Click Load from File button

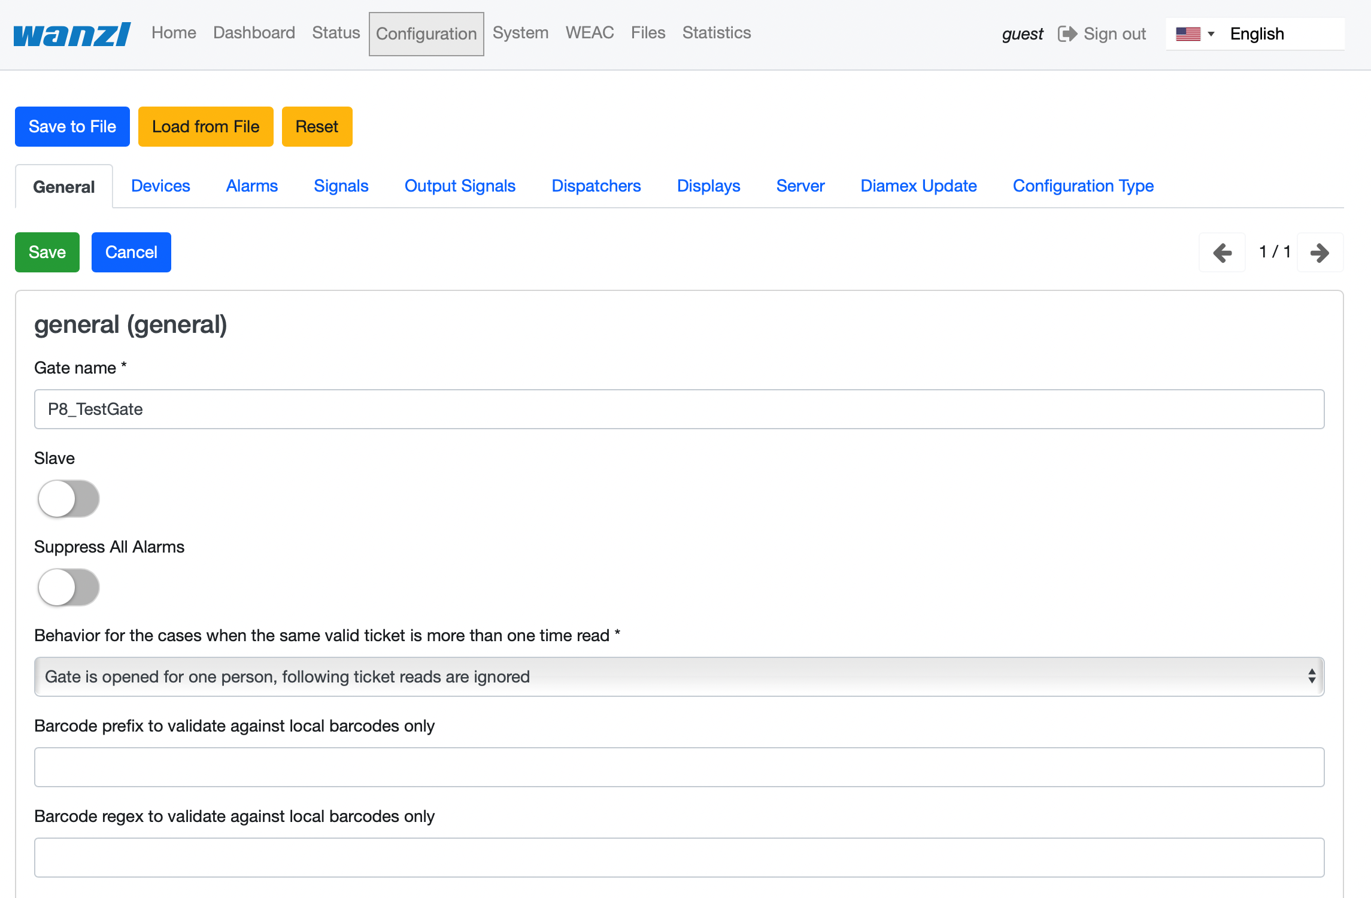pos(206,126)
